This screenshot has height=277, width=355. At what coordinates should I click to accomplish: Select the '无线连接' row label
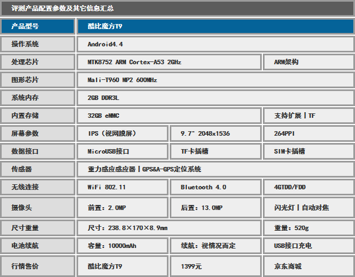pyautogui.click(x=38, y=187)
